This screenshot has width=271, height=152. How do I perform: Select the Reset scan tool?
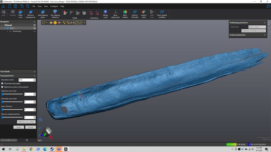coord(20,14)
